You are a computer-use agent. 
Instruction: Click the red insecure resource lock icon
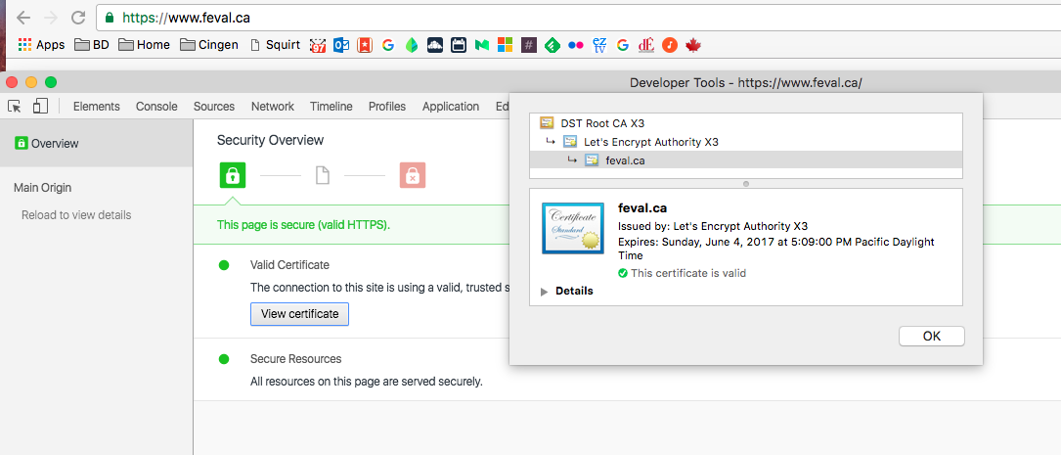click(x=412, y=175)
